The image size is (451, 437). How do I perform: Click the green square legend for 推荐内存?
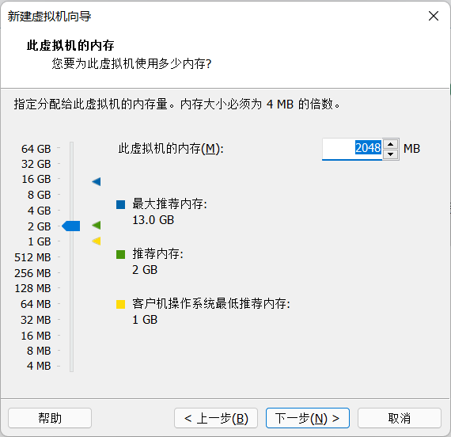point(120,254)
